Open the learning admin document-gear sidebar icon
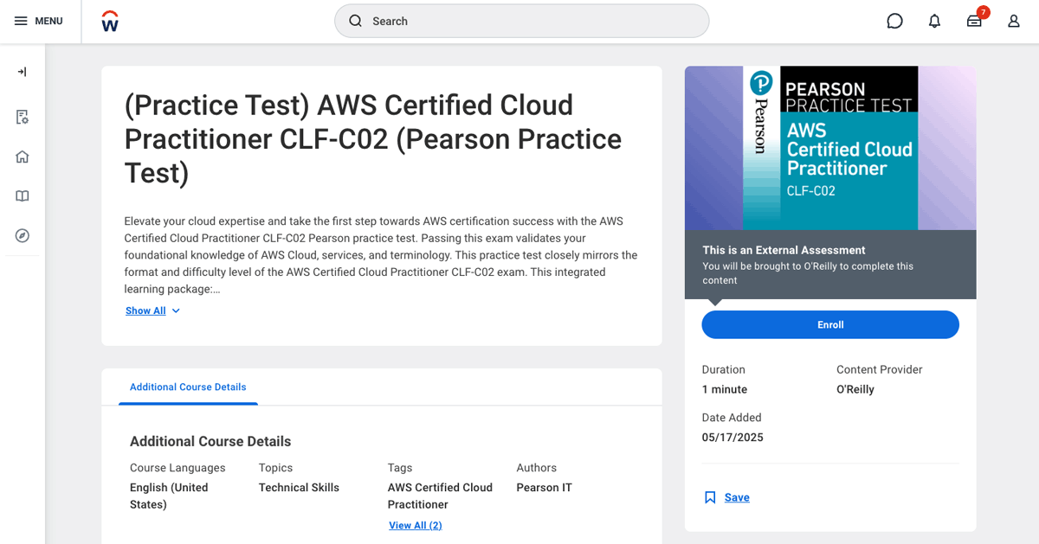The image size is (1039, 544). click(23, 117)
